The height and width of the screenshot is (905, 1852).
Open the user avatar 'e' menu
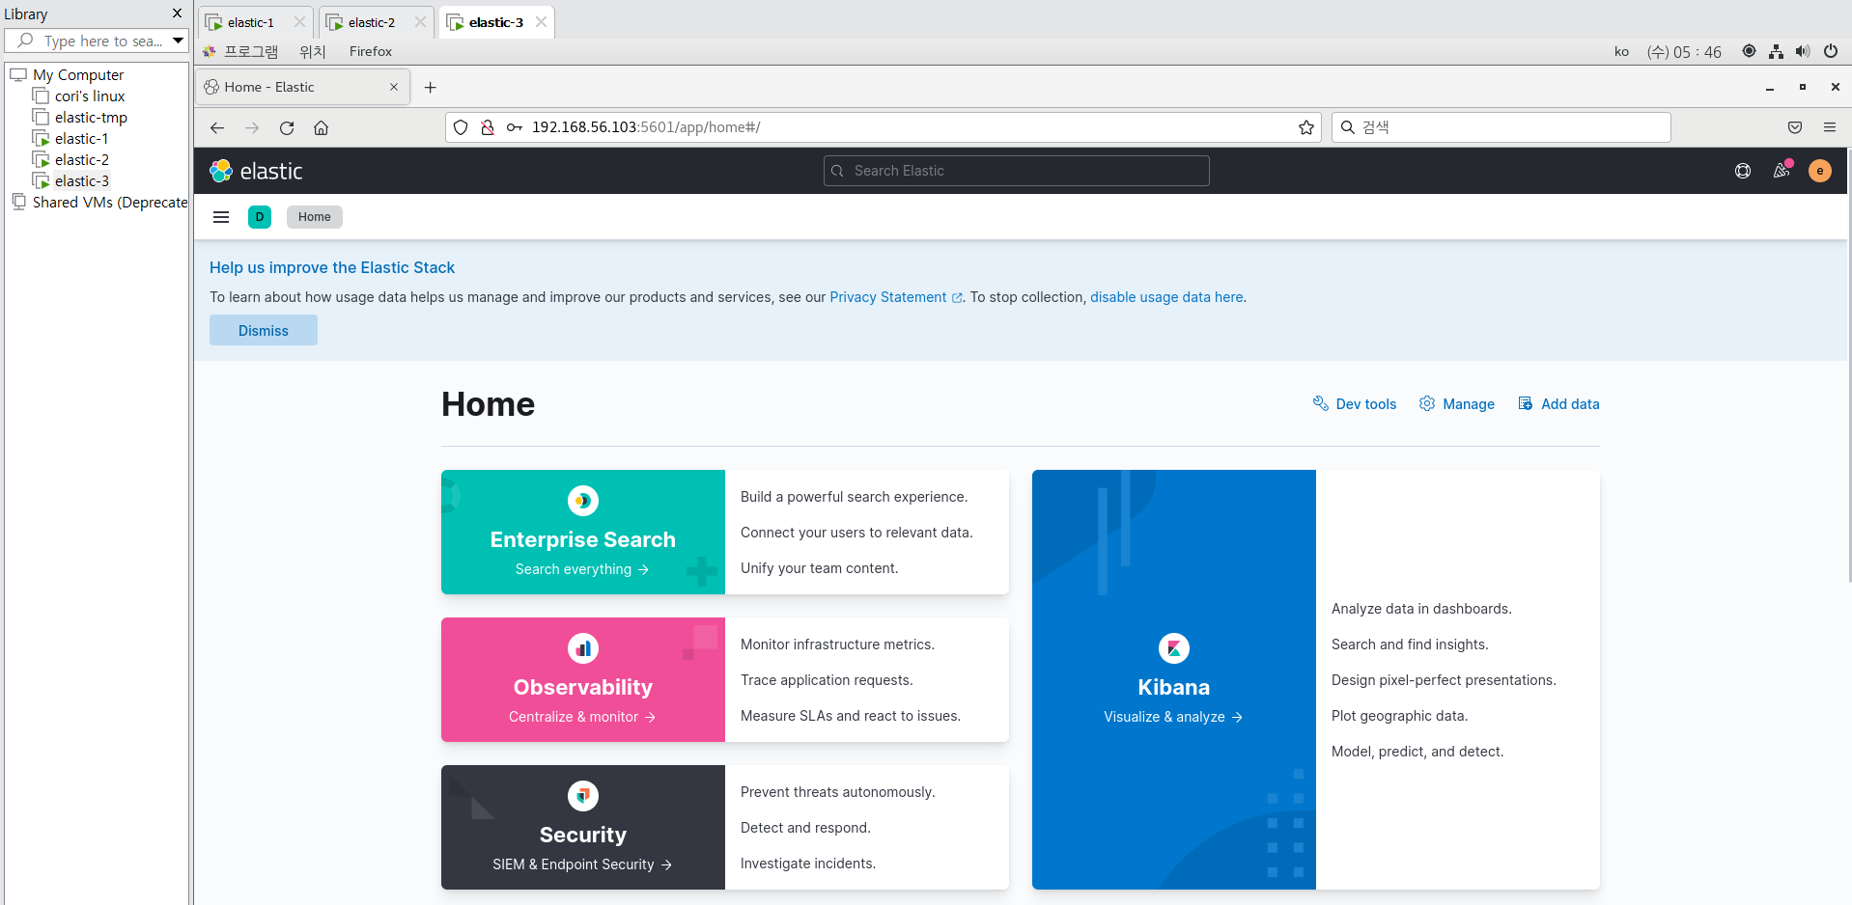click(x=1820, y=171)
